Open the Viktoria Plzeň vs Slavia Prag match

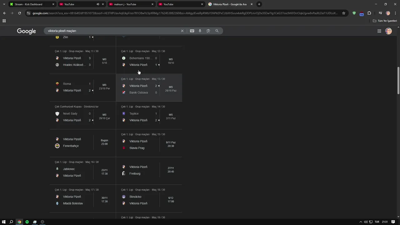tap(149, 143)
